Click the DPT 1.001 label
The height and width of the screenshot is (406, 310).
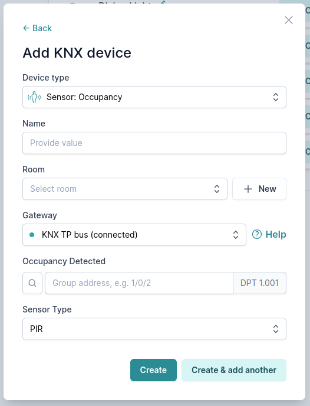(259, 283)
